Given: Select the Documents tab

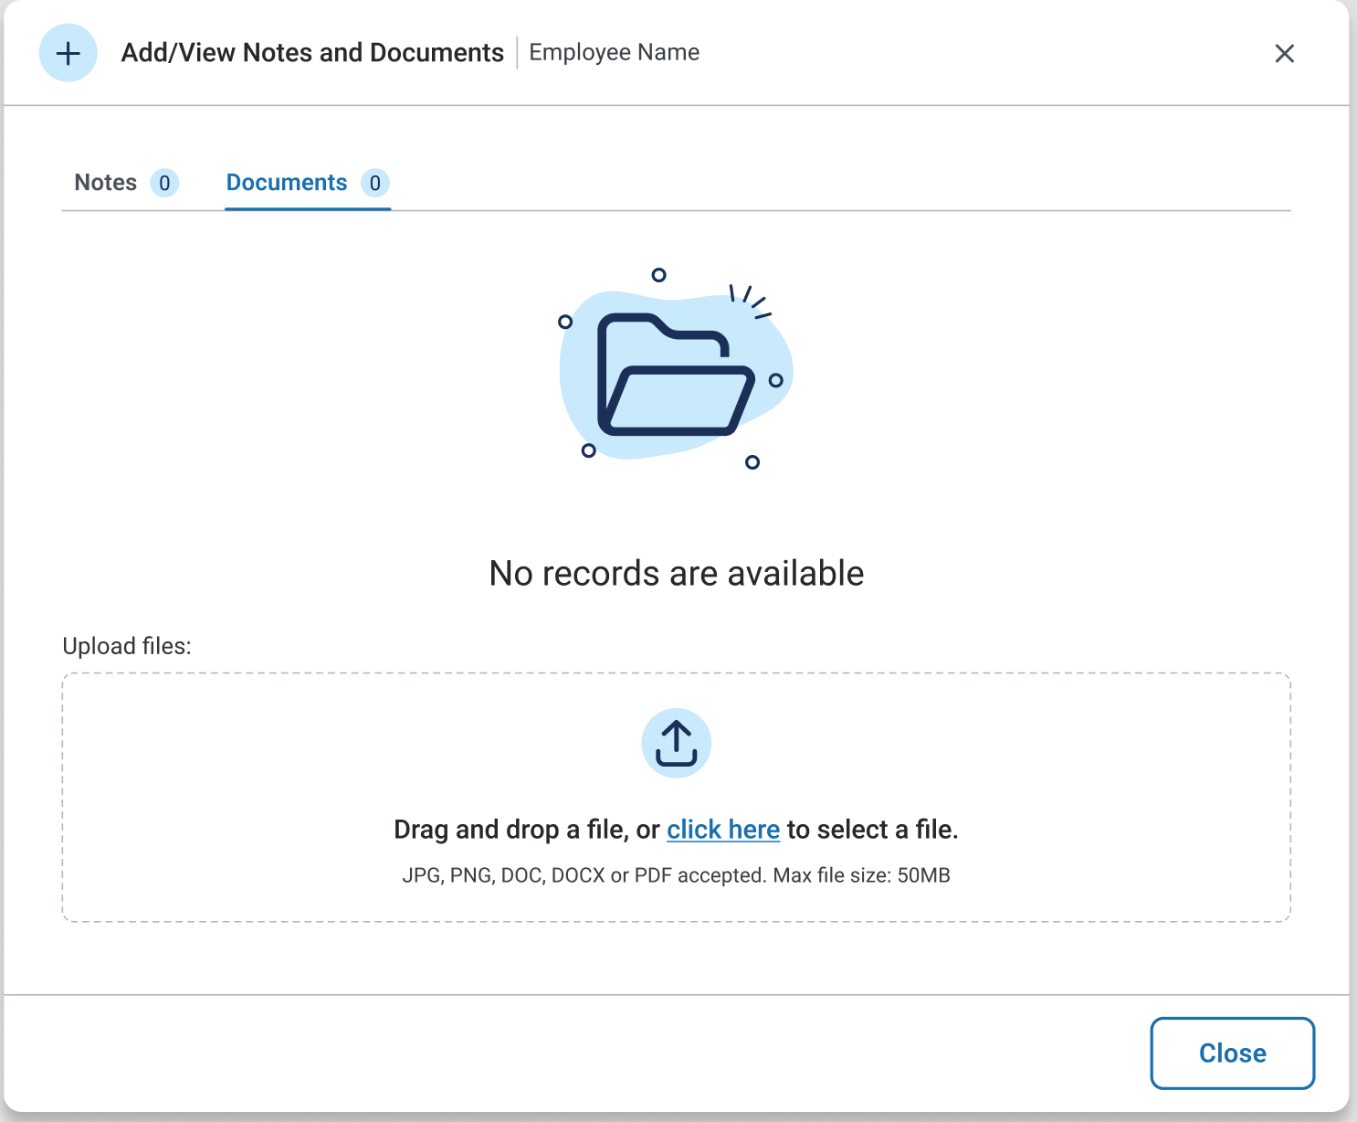Looking at the screenshot, I should point(287,183).
